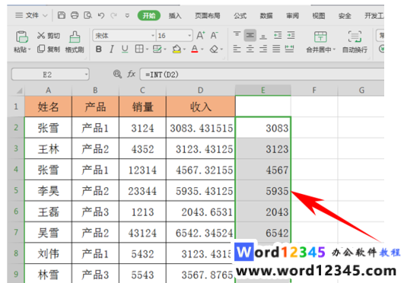Click the cell with name 李昊
The image size is (404, 283).
coord(48,191)
